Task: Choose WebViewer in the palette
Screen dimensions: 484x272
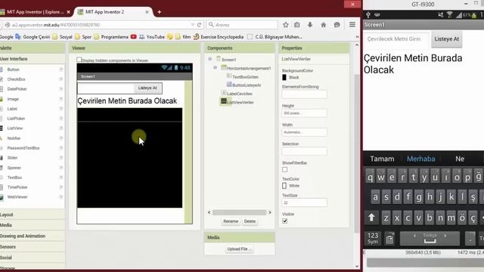Action: tap(17, 196)
